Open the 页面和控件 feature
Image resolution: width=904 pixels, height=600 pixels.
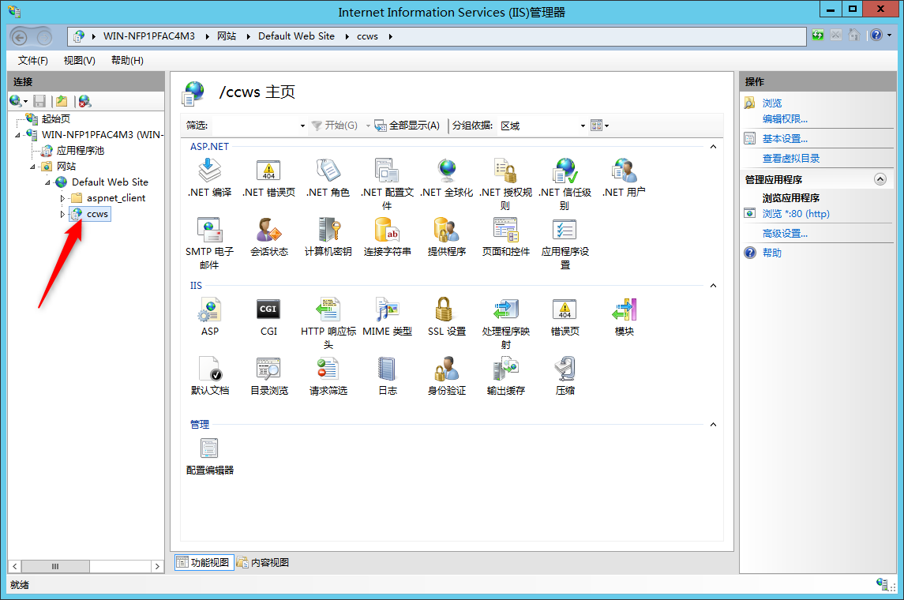tap(505, 238)
